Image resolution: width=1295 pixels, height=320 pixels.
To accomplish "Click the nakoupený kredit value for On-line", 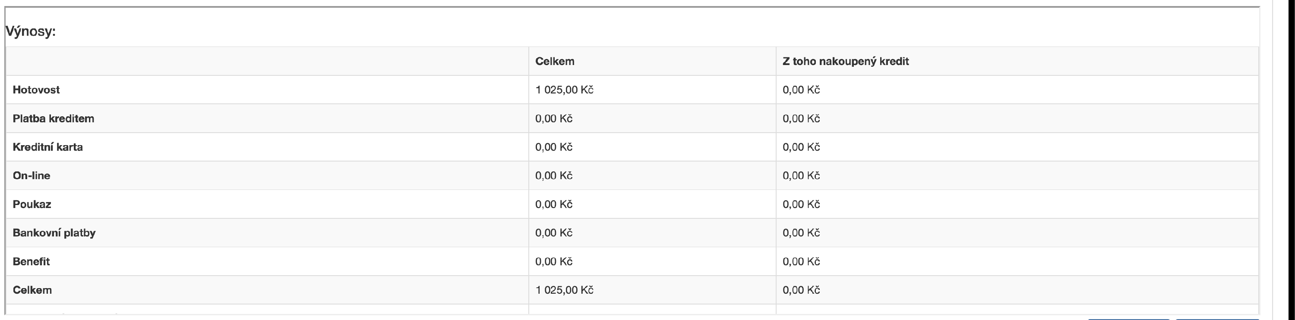I will pyautogui.click(x=801, y=176).
